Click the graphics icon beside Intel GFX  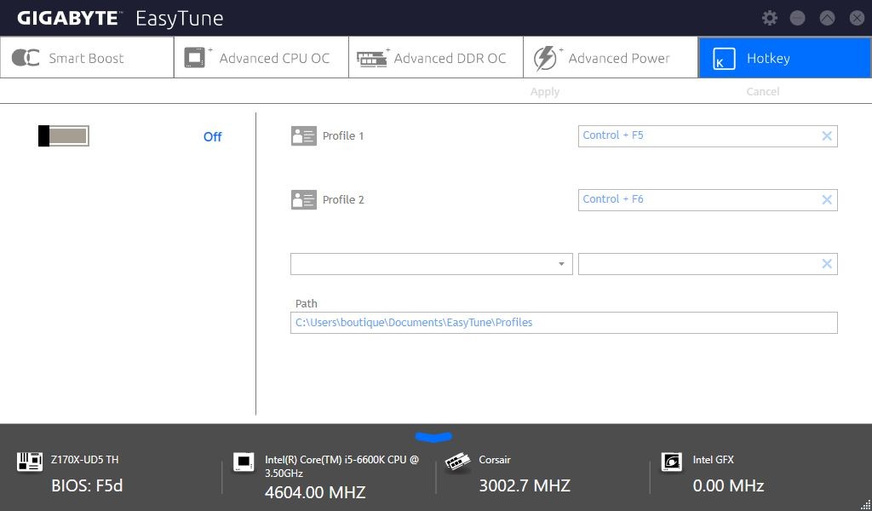point(672,462)
